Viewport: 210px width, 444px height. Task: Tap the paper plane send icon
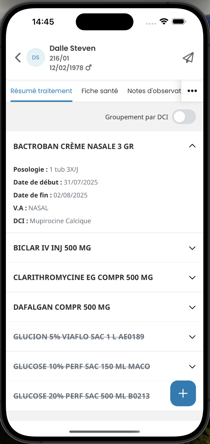coord(188,58)
